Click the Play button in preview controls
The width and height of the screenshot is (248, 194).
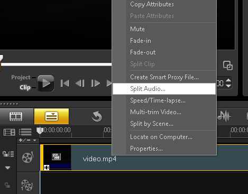pos(46,83)
